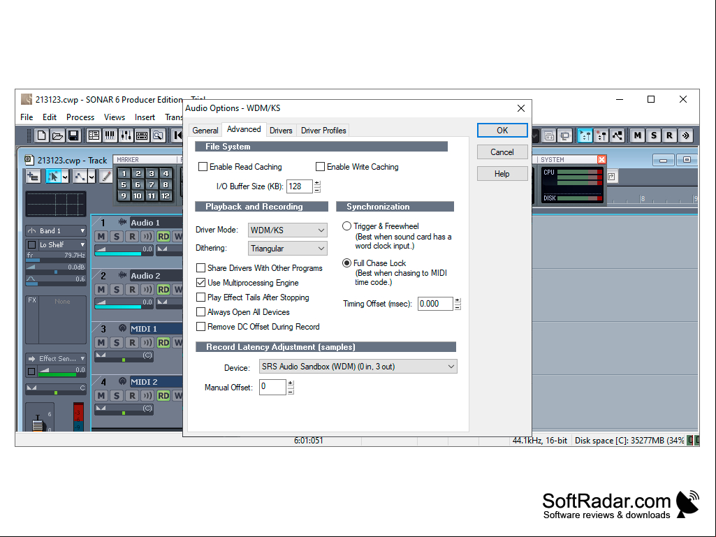Click OK in Audio Options dialog
This screenshot has width=716, height=537.
pos(502,130)
